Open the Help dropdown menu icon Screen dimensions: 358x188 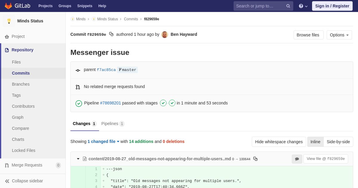(x=303, y=6)
